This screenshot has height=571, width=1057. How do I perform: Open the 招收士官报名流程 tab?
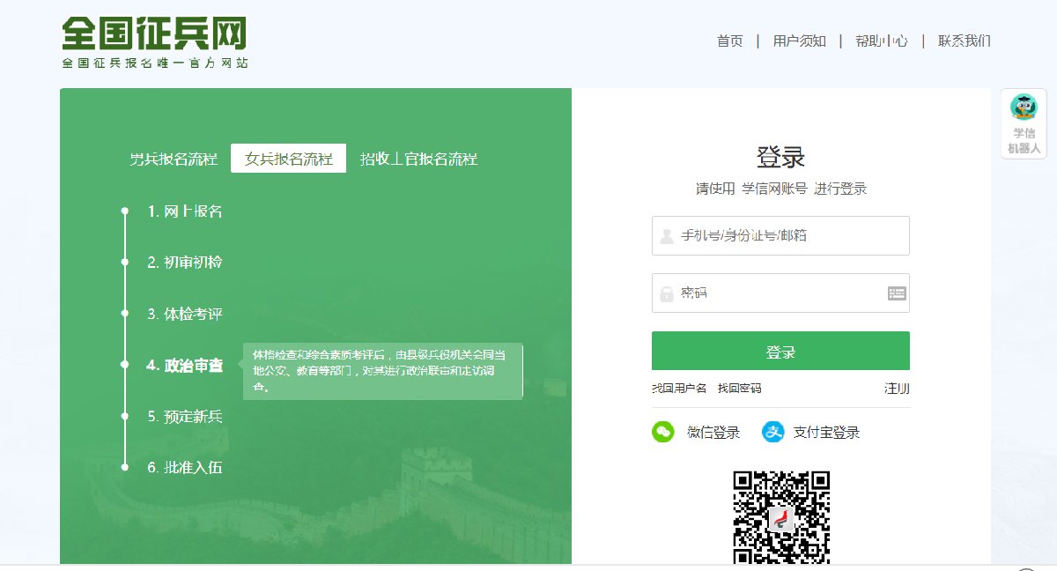[x=419, y=159]
